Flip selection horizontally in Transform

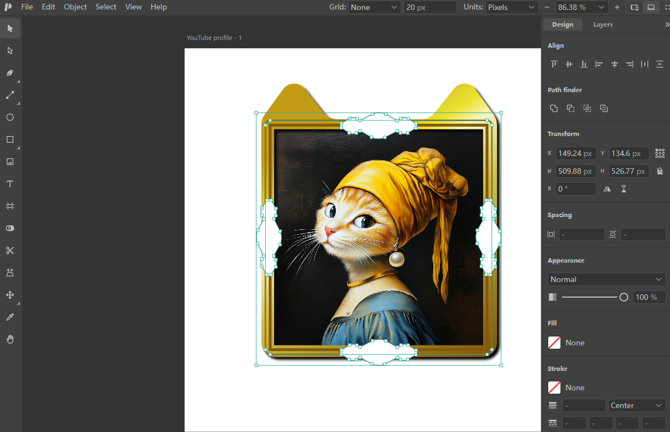607,189
